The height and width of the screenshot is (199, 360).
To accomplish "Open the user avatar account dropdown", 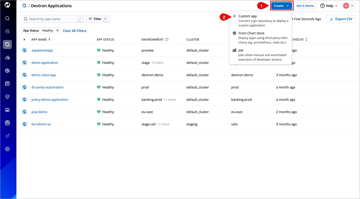I will pos(349,6).
